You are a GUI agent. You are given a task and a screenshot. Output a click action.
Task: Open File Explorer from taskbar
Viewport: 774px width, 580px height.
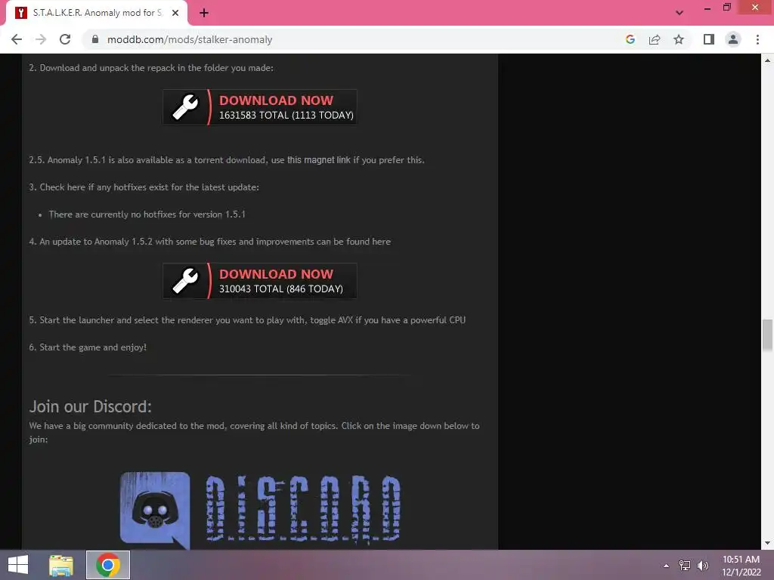pos(60,565)
